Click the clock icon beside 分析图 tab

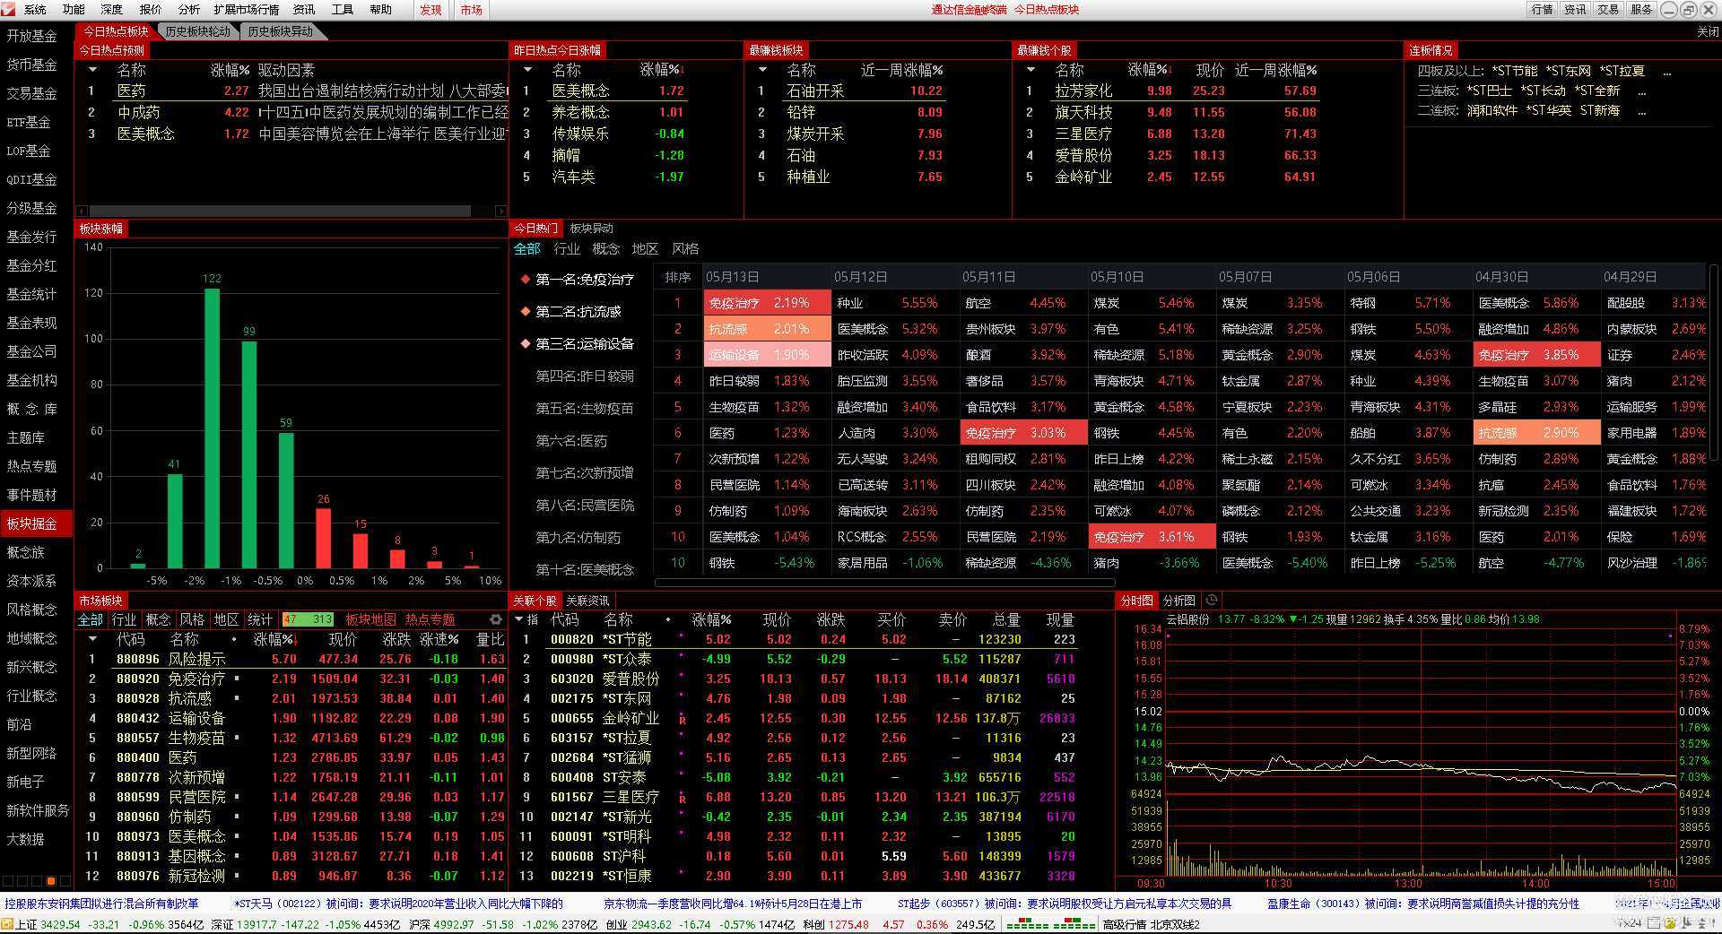point(1212,601)
